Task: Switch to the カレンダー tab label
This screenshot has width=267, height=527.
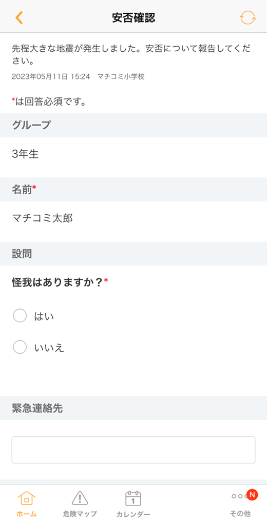Action: pos(133,514)
